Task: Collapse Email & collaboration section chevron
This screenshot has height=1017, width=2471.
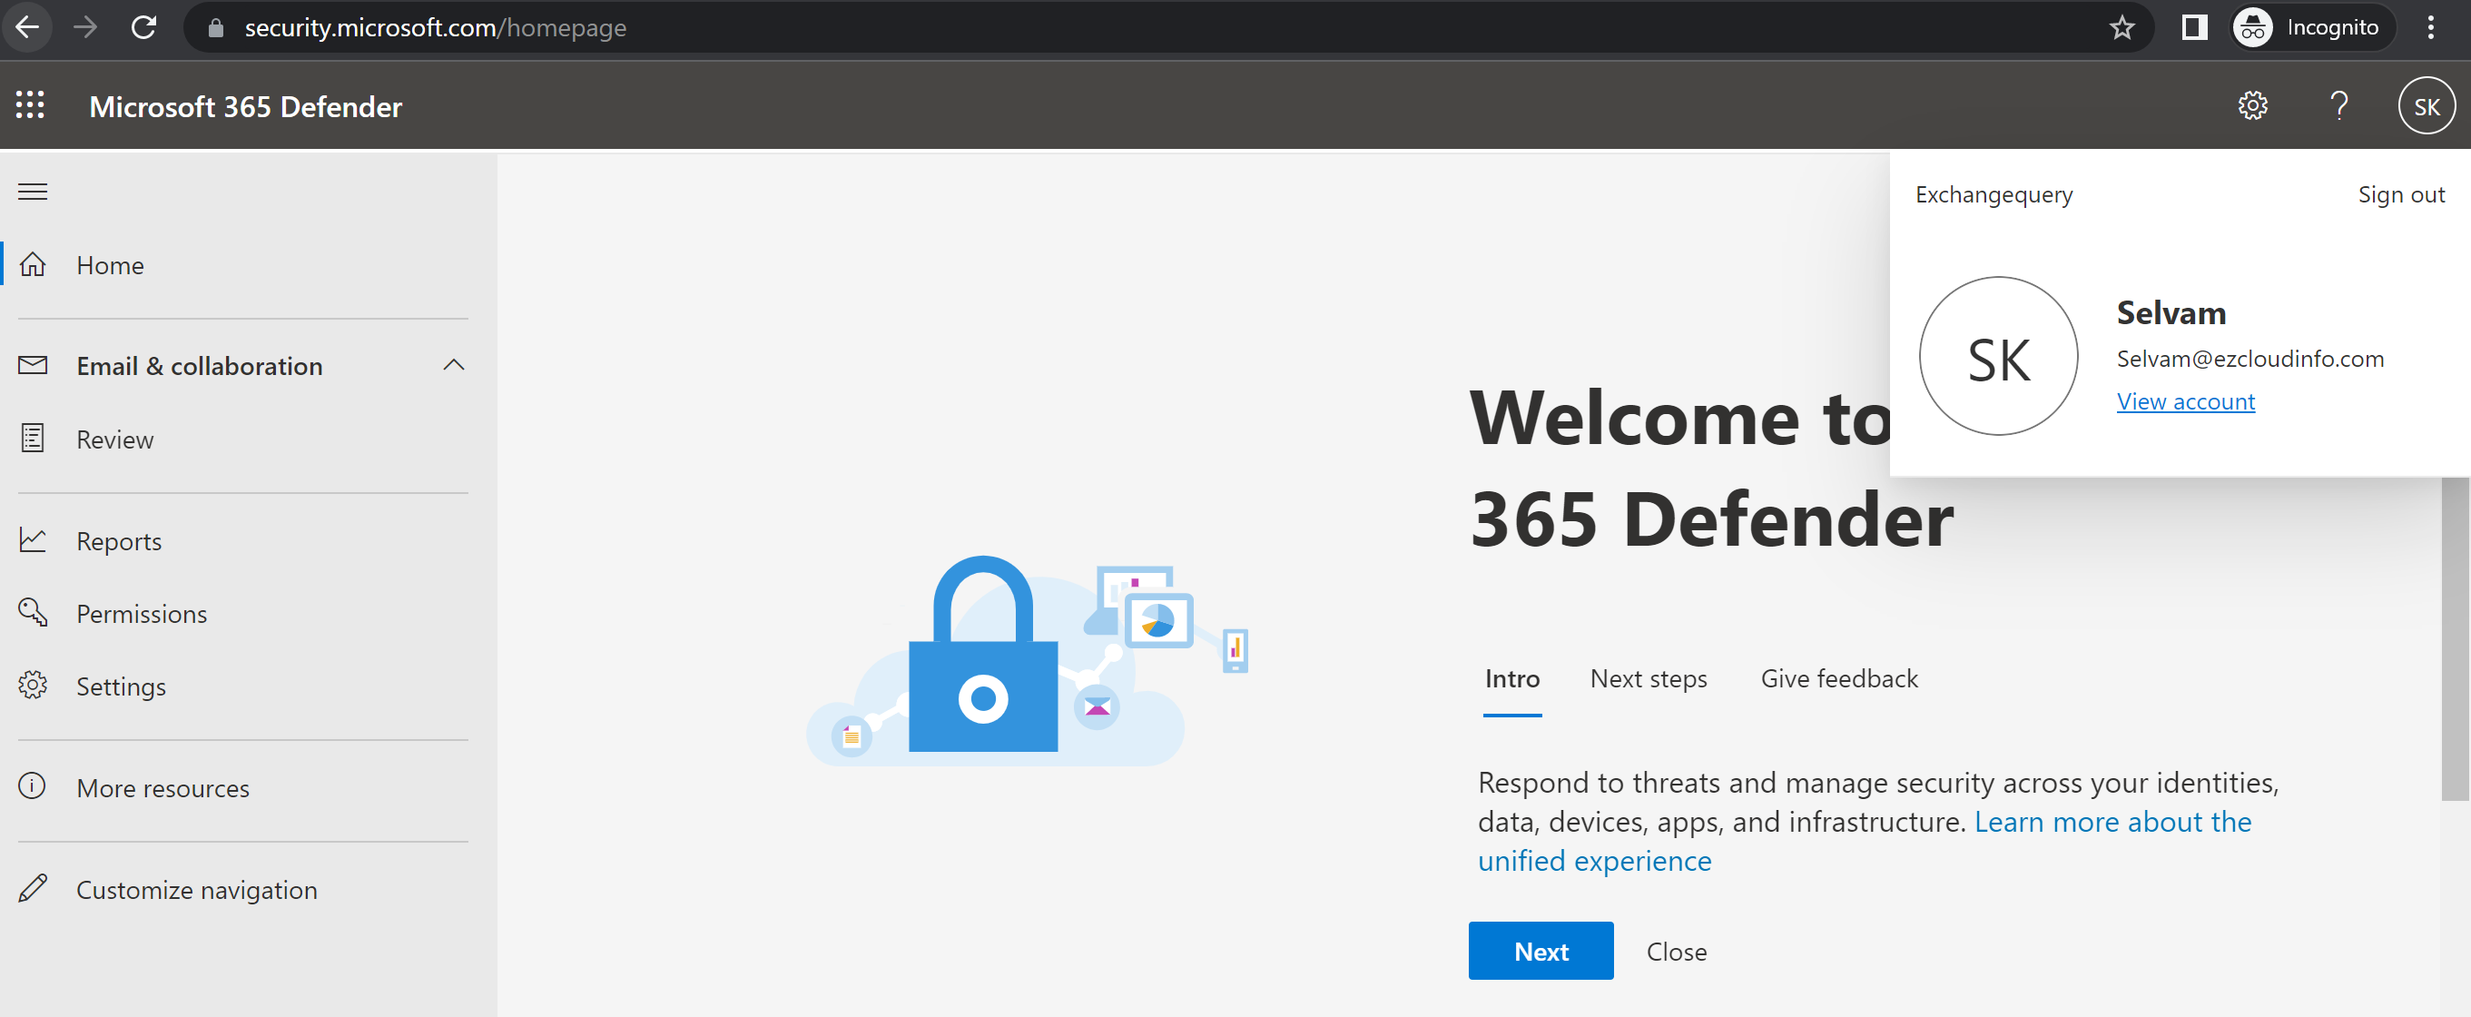Action: click(454, 366)
